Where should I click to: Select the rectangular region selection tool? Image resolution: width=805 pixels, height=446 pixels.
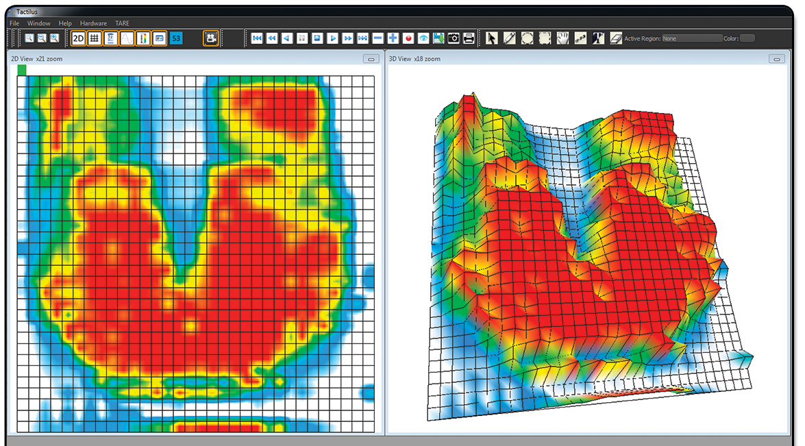(x=545, y=38)
